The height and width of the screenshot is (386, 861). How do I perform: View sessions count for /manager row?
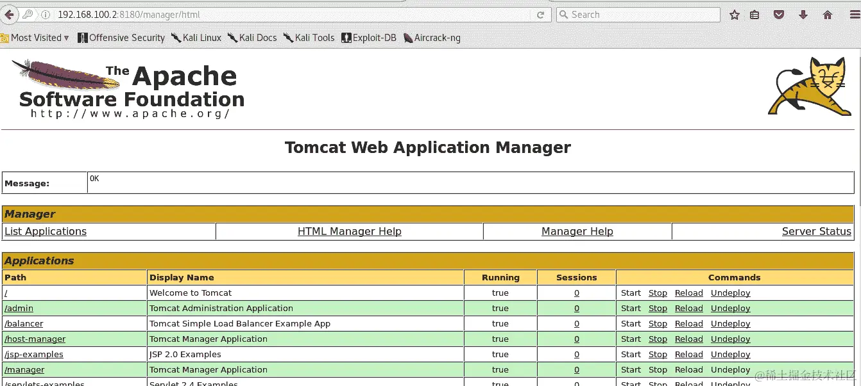[577, 370]
